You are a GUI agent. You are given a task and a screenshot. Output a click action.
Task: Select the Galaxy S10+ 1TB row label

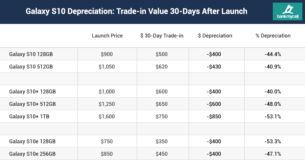pyautogui.click(x=30, y=116)
